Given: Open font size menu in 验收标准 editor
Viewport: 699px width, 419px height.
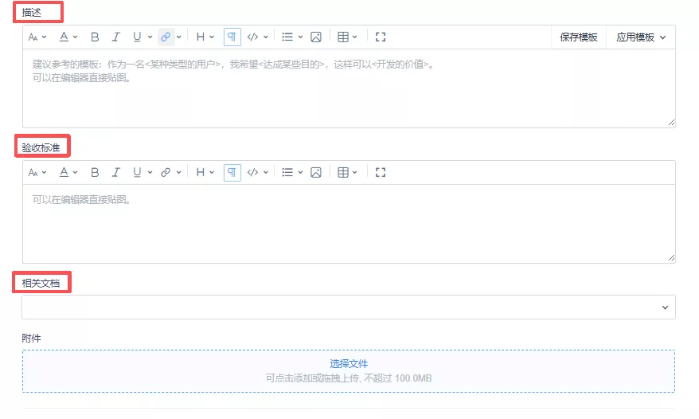Looking at the screenshot, I should click(x=37, y=172).
